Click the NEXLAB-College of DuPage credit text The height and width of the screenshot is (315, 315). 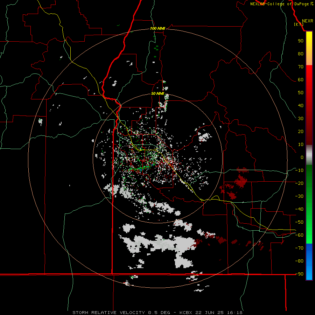(x=281, y=4)
